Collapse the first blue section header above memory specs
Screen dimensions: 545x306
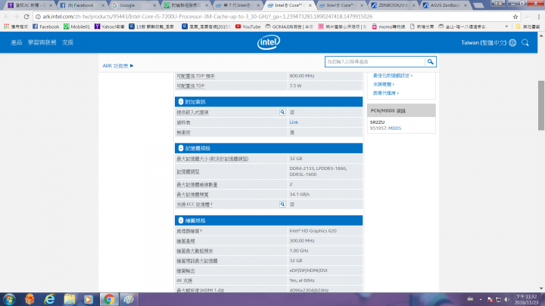[x=181, y=102]
